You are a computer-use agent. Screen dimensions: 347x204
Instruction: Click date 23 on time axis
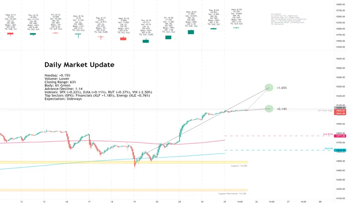click(179, 201)
